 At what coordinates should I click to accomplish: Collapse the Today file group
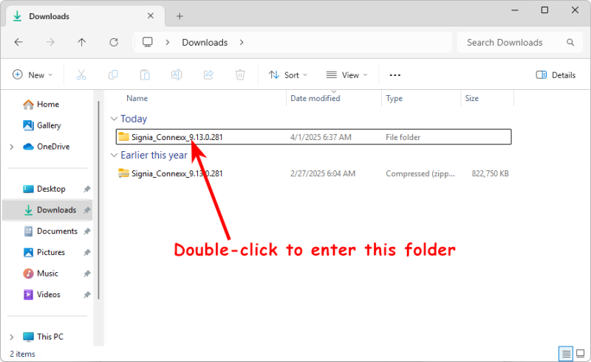(114, 119)
